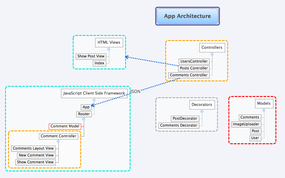The width and height of the screenshot is (285, 178).
Task: Select the Show Post View node
Action: (x=91, y=56)
